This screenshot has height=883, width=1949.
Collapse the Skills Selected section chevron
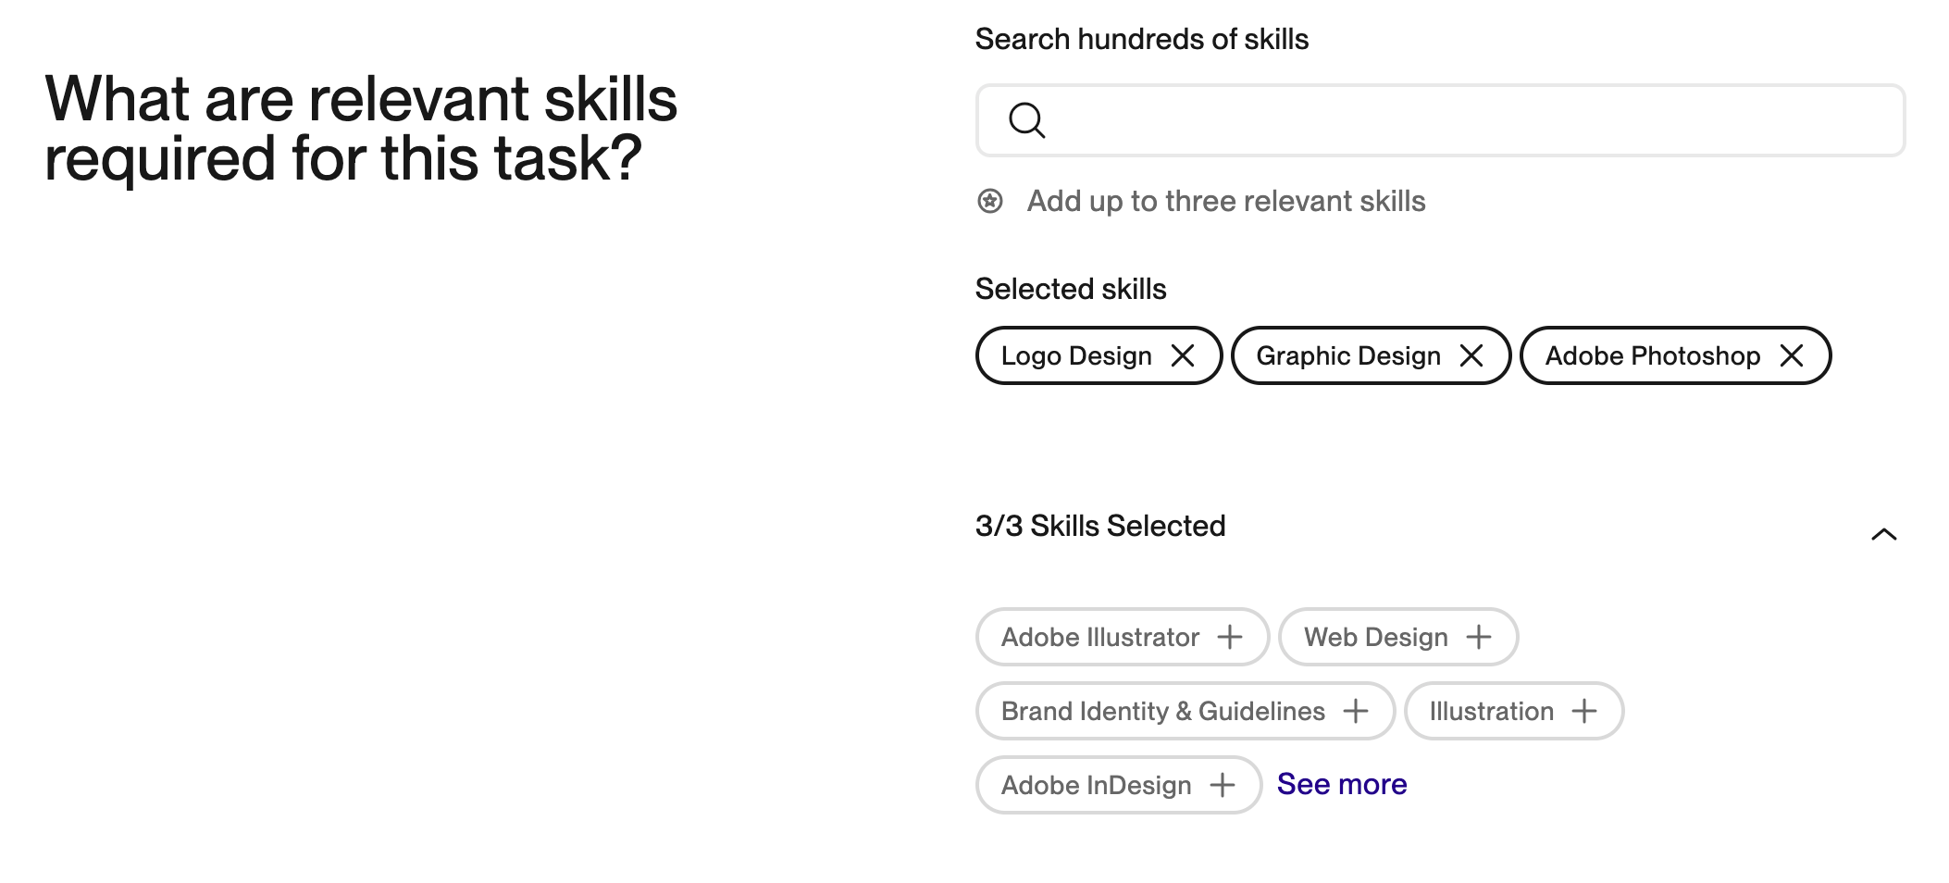tap(1883, 534)
